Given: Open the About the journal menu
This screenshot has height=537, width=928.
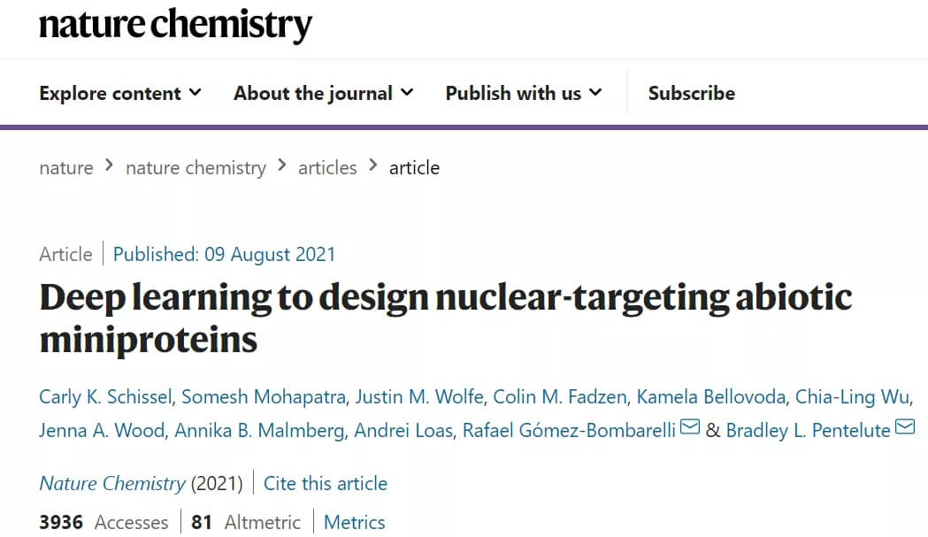Looking at the screenshot, I should pyautogui.click(x=323, y=93).
